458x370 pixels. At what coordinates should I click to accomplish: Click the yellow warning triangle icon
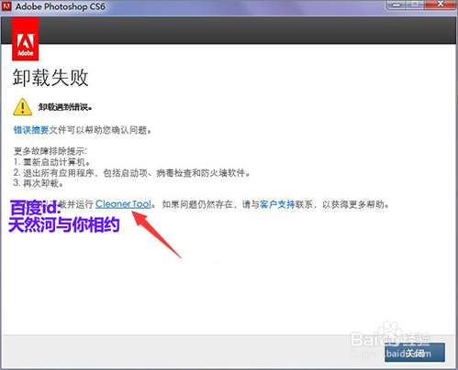pyautogui.click(x=22, y=107)
